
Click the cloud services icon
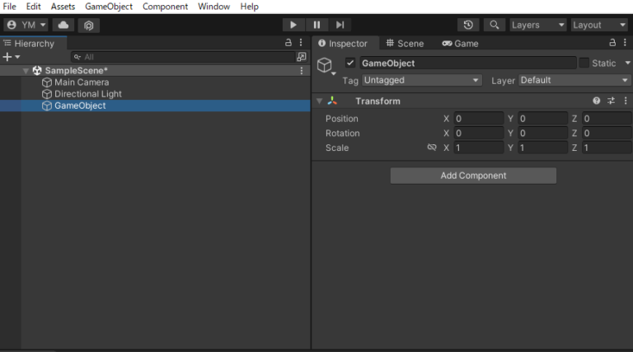pyautogui.click(x=63, y=25)
